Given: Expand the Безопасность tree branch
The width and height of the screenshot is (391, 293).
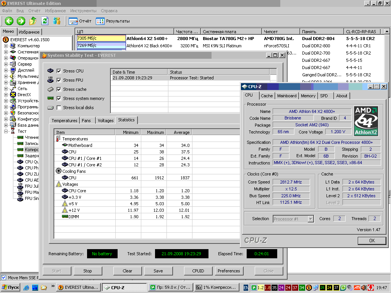Looking at the screenshot, I should [x=6, y=113].
